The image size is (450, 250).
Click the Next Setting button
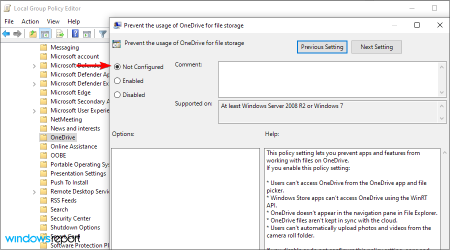pyautogui.click(x=376, y=47)
